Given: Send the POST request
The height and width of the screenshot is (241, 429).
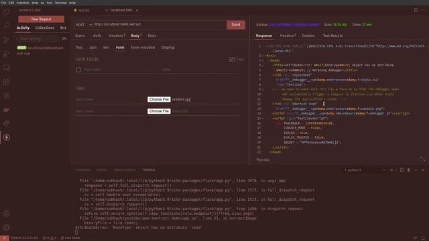Looking at the screenshot, I should pos(235,25).
